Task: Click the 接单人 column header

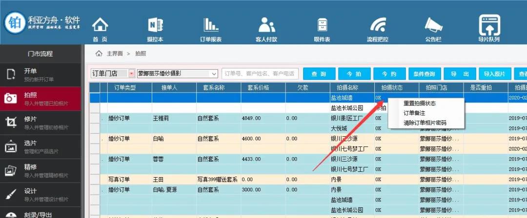Action: click(174, 88)
